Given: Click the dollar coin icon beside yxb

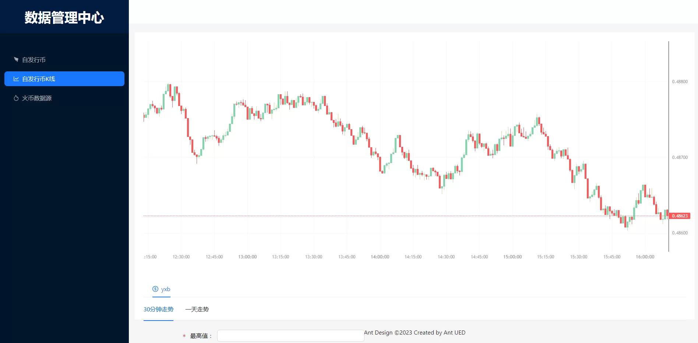Looking at the screenshot, I should (155, 289).
